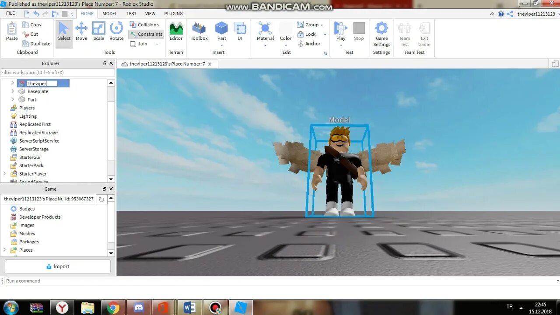This screenshot has width=560, height=315.
Task: Open Badges in Game panel
Action: coord(27,209)
